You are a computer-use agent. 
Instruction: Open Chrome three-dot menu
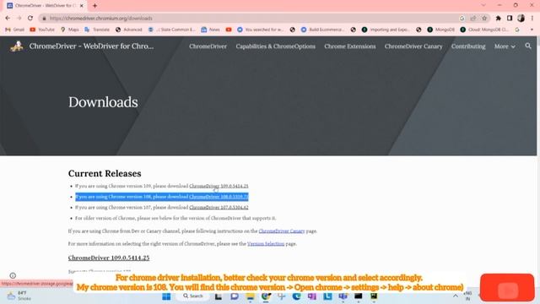[x=532, y=19]
